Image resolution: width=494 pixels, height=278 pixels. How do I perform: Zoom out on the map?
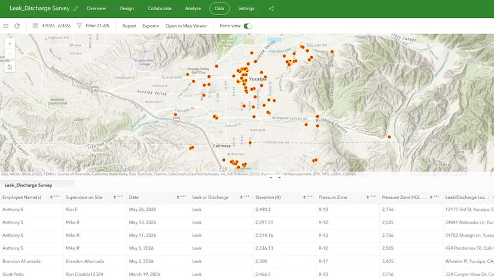coord(10,54)
